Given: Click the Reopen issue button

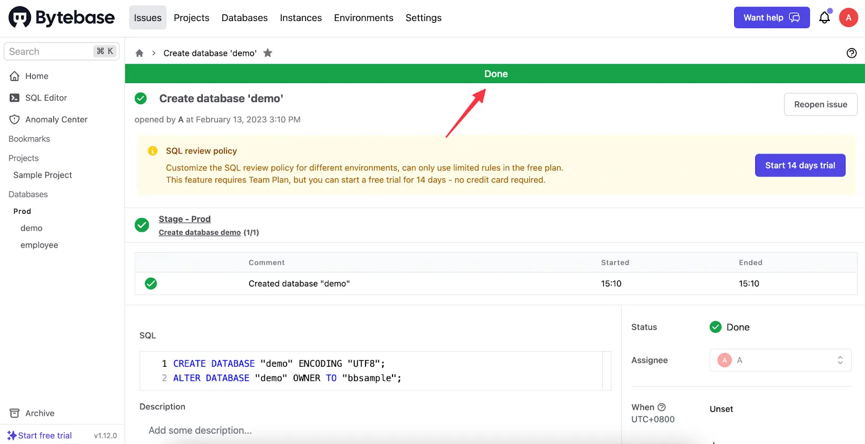Looking at the screenshot, I should 821,104.
